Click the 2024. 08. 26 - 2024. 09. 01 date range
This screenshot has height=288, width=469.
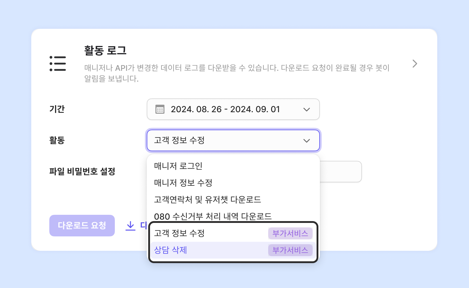tap(225, 109)
